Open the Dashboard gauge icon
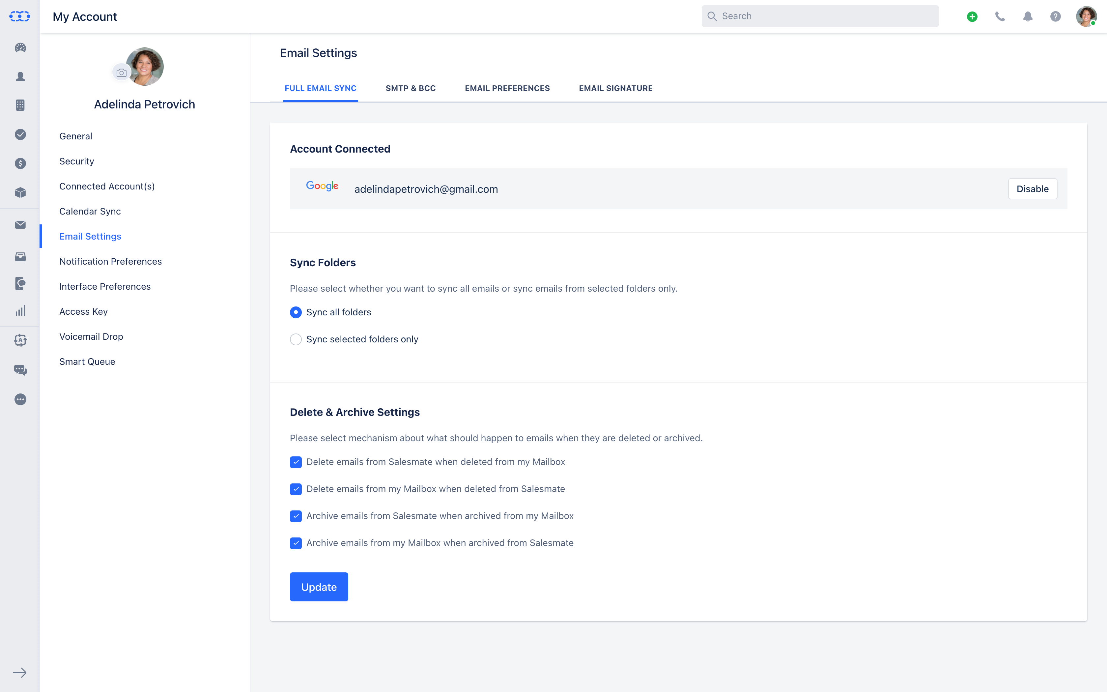1107x692 pixels. (20, 47)
